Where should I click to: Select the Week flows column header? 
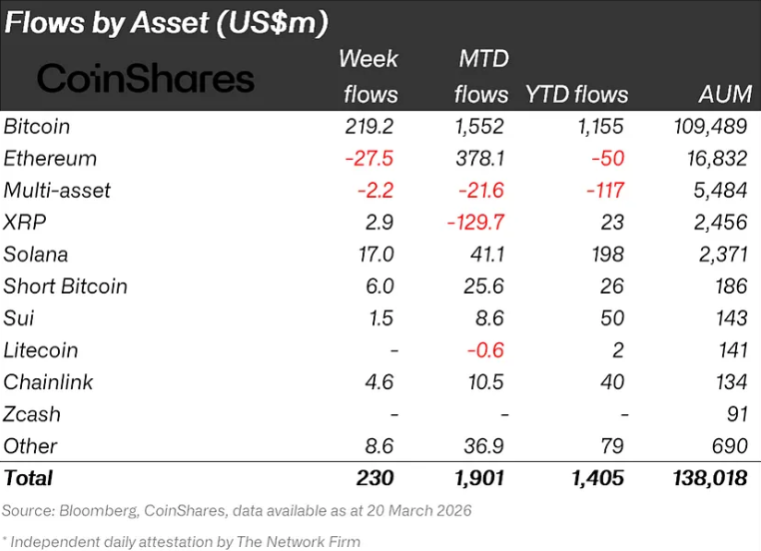coord(370,76)
